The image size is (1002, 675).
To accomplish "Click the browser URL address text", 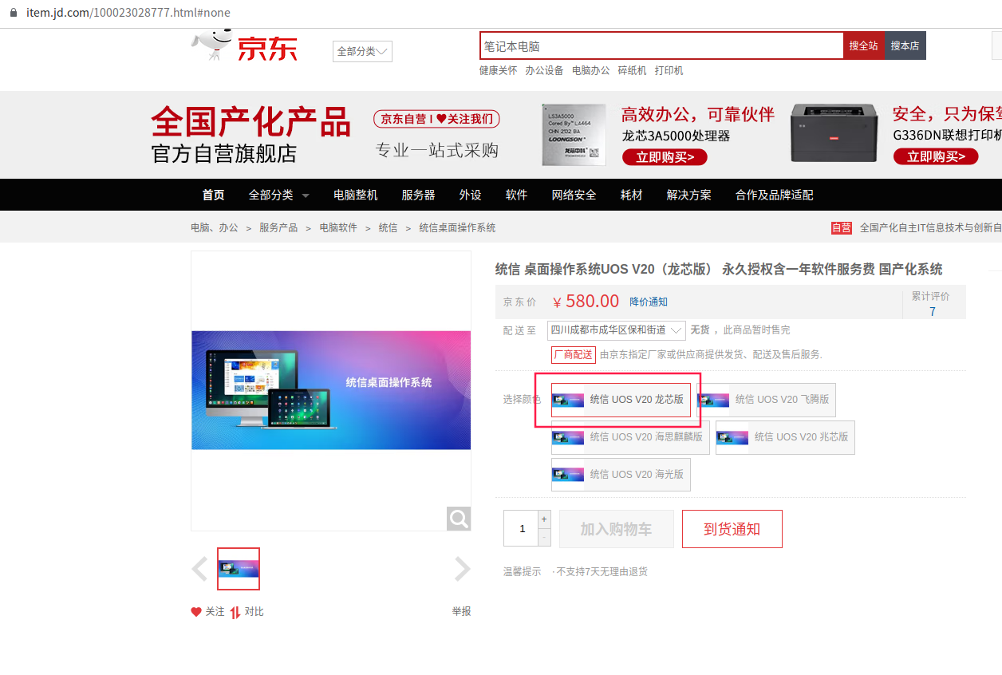I will [x=128, y=14].
